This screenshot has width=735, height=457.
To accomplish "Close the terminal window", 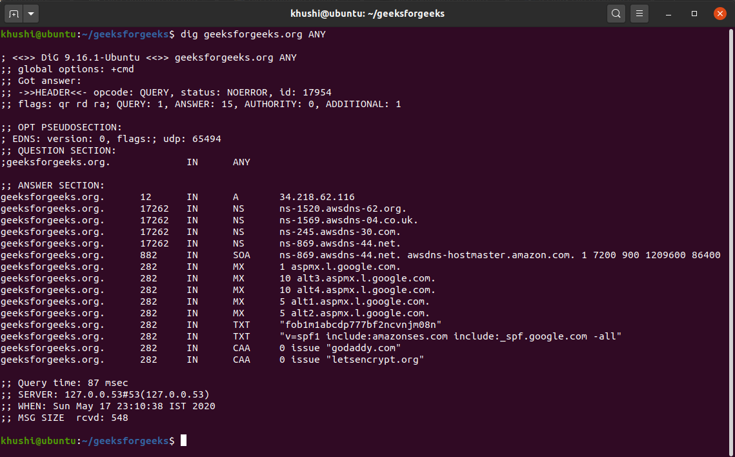I will (x=720, y=14).
